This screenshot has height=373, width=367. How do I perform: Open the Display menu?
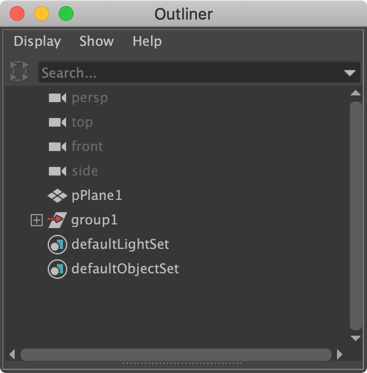click(x=37, y=42)
